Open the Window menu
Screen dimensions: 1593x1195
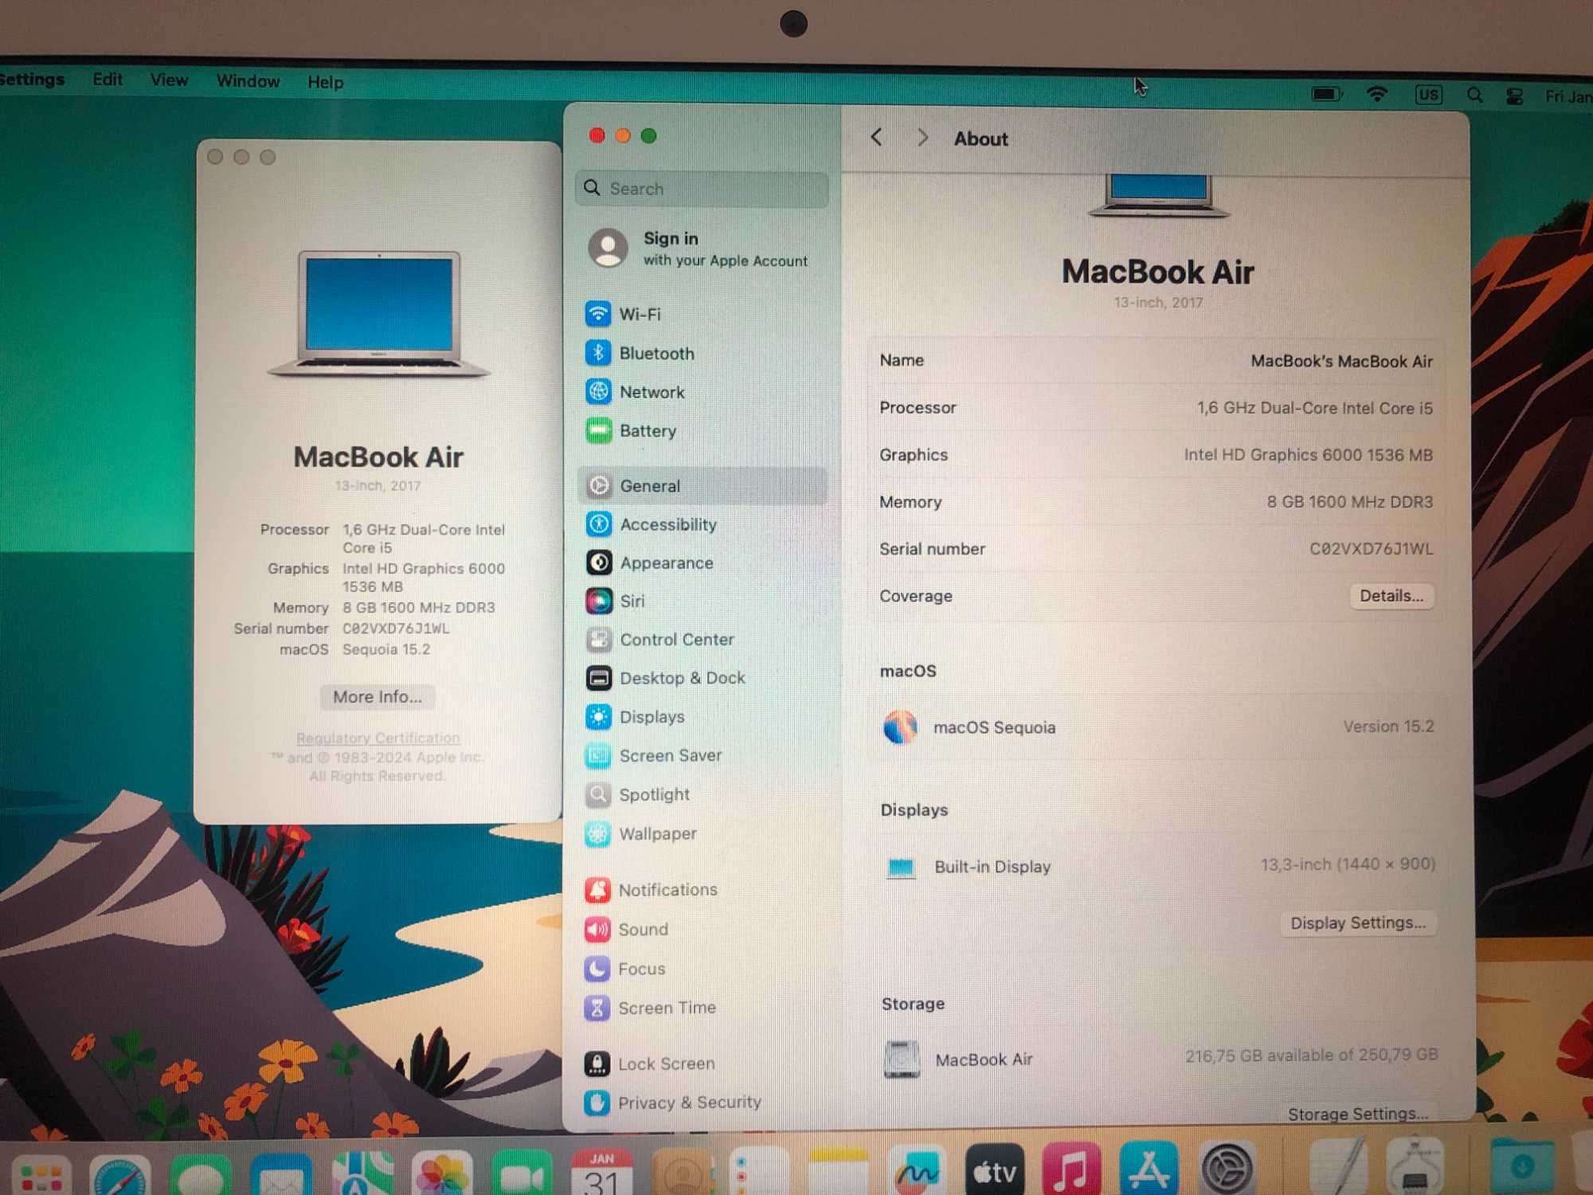248,80
